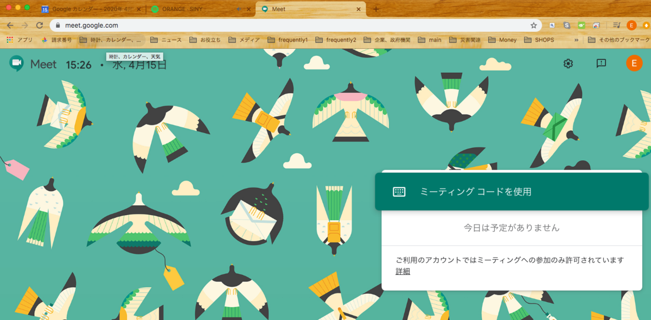Click the green Evernote clipper extension icon

[x=582, y=25]
